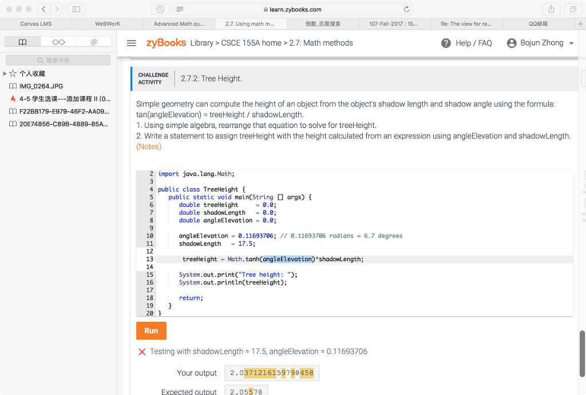Switch sidebar to Reading List view

[x=58, y=42]
